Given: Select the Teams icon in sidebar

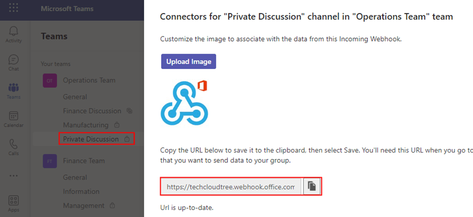Looking at the screenshot, I should pos(14,90).
